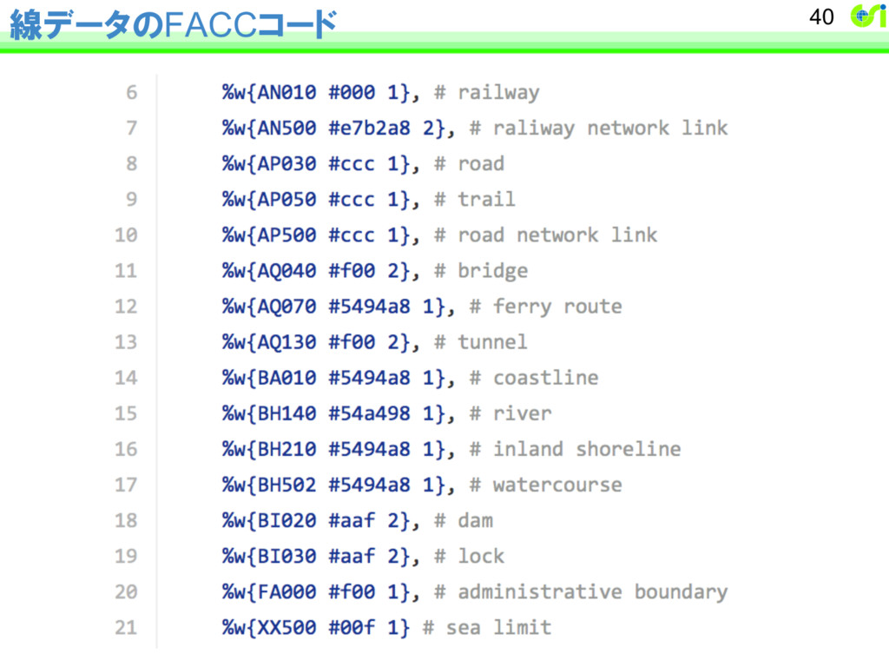Select code %w{AQ130 #f00 2}
Screen dimensions: 889x667
(x=316, y=342)
